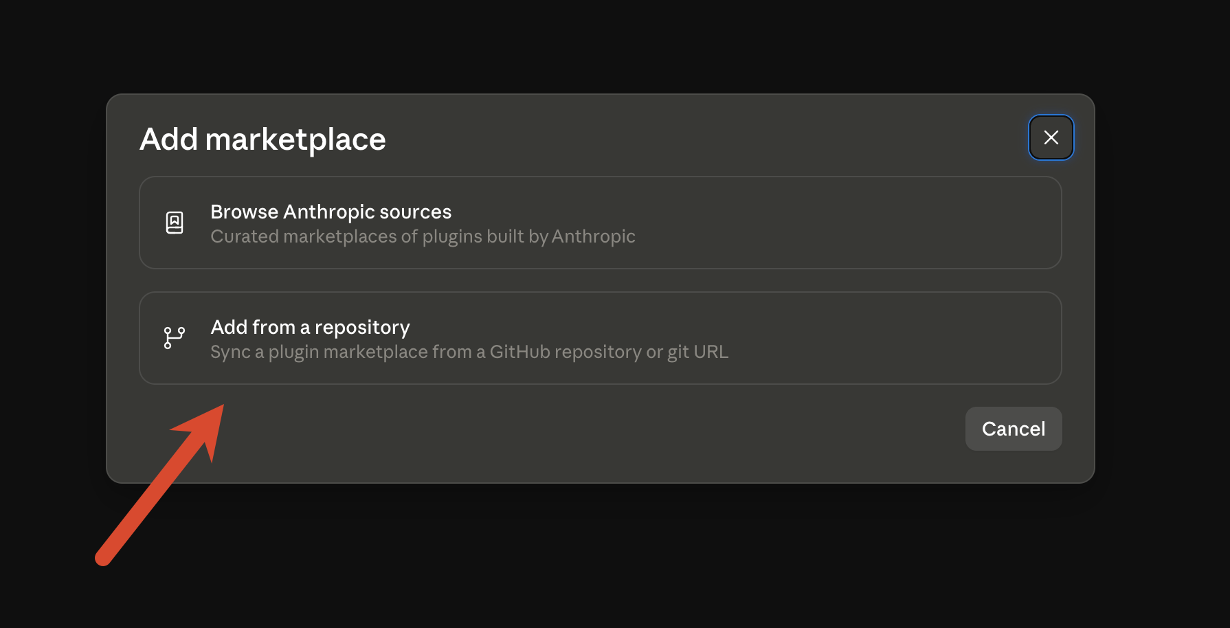Viewport: 1230px width, 628px height.
Task: Choose the Add from a repository title
Action: (x=310, y=327)
